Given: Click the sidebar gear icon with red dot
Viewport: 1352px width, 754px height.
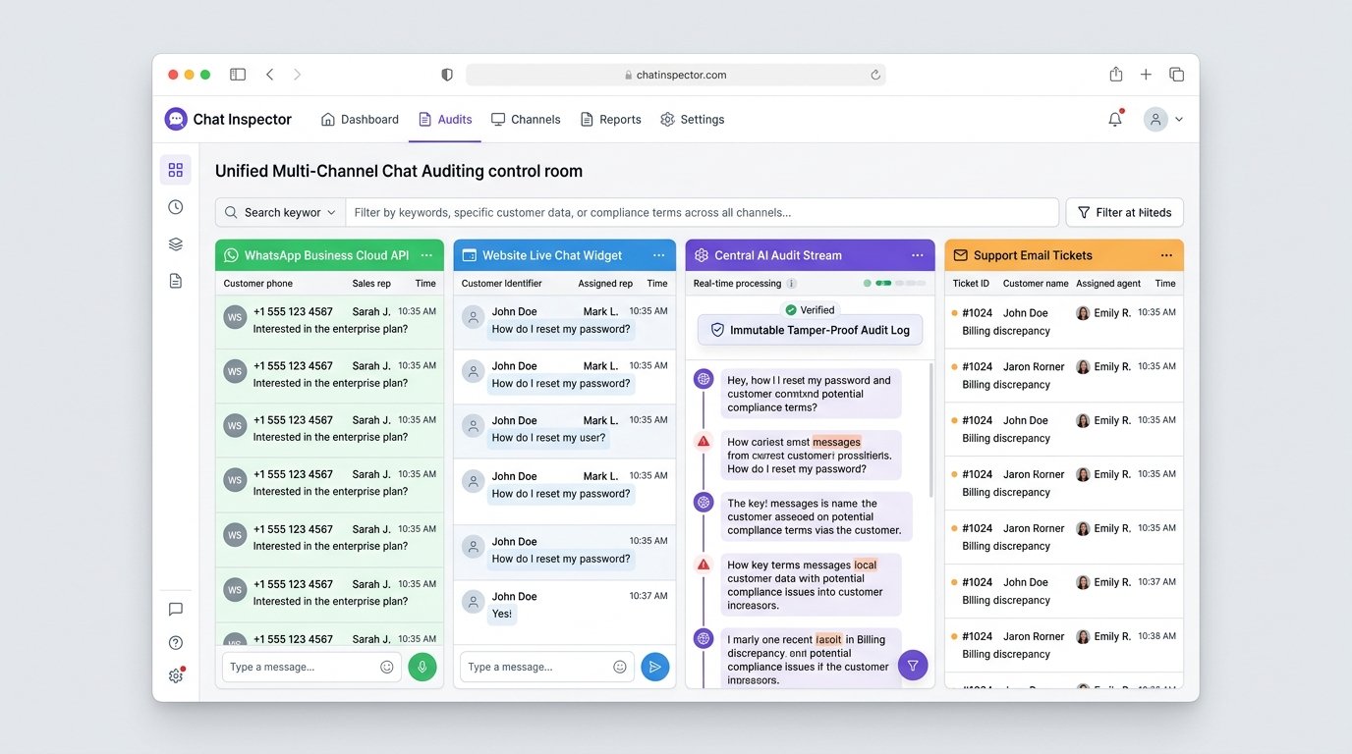Looking at the screenshot, I should point(176,675).
